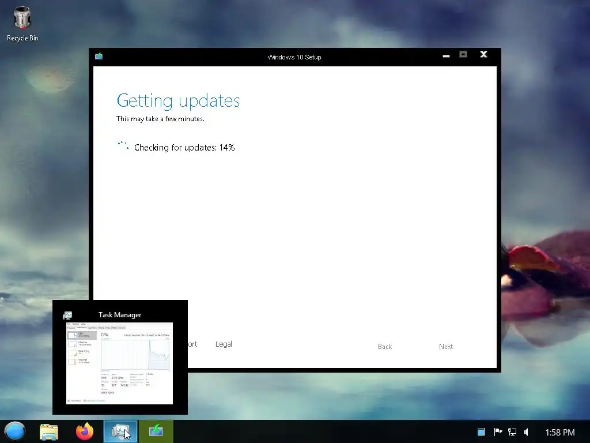
Task: Click the Legal link in Setup
Action: point(224,344)
